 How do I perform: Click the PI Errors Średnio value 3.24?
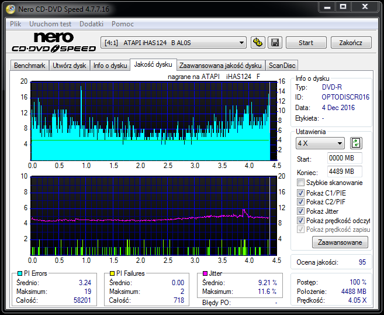click(85, 283)
